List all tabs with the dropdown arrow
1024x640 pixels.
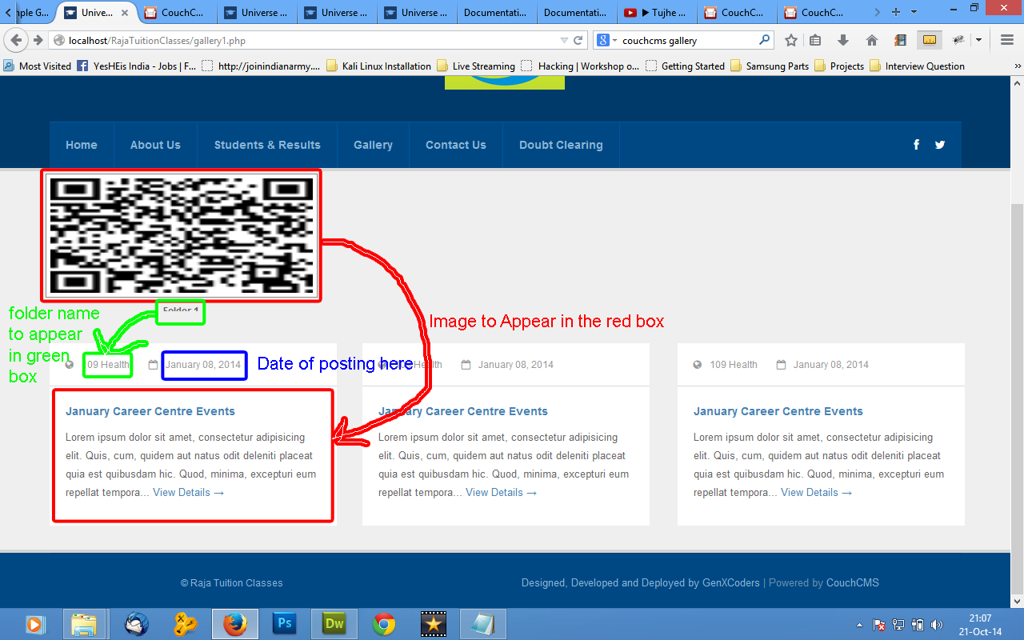point(914,12)
